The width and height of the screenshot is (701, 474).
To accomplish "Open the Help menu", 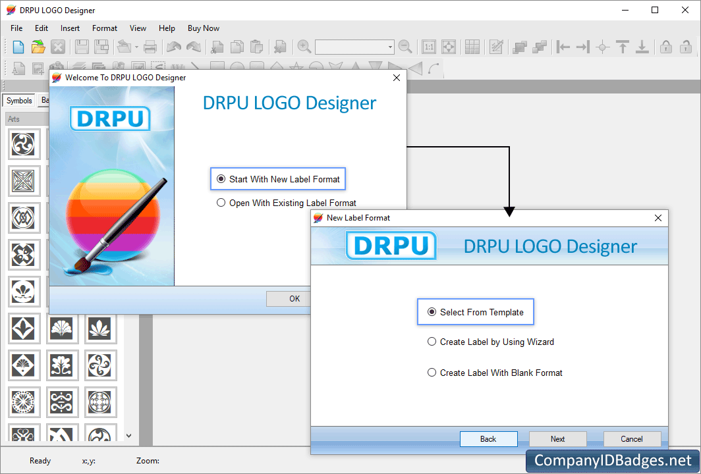I will [x=167, y=28].
